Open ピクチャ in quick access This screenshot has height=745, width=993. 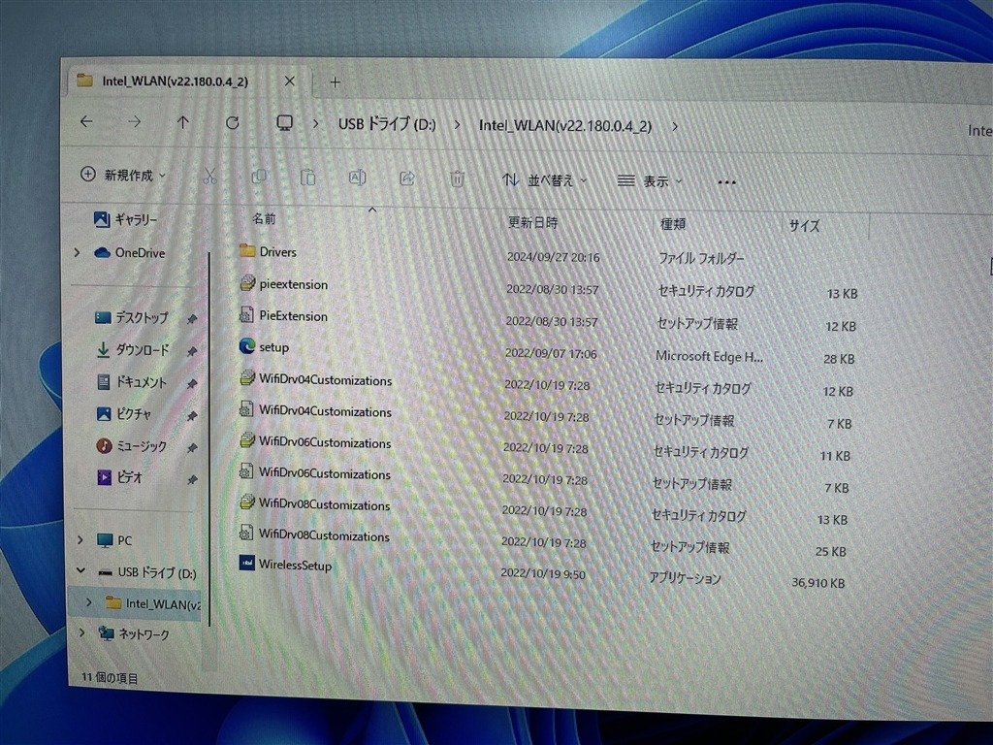point(123,413)
